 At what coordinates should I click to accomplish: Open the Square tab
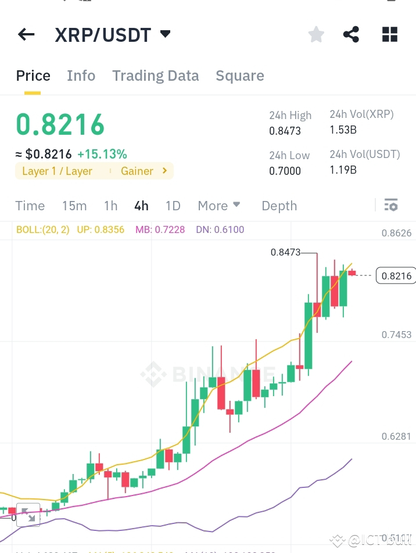[240, 76]
